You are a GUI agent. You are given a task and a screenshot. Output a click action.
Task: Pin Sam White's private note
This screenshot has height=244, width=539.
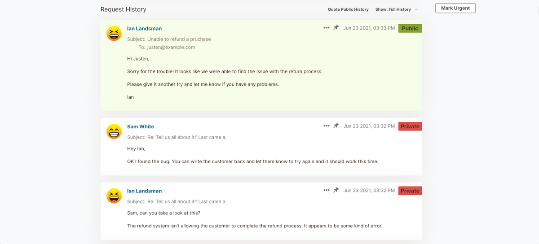click(x=336, y=126)
